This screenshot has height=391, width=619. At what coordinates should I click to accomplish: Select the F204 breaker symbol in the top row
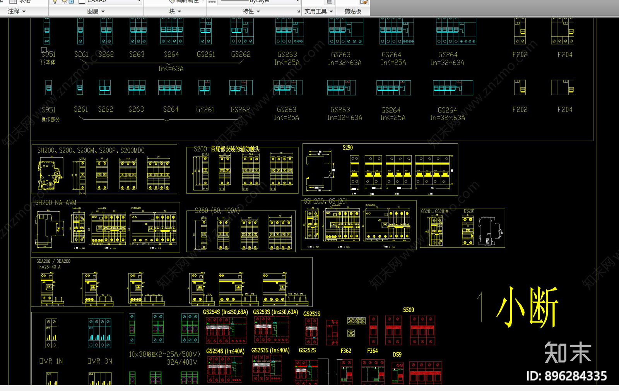563,31
